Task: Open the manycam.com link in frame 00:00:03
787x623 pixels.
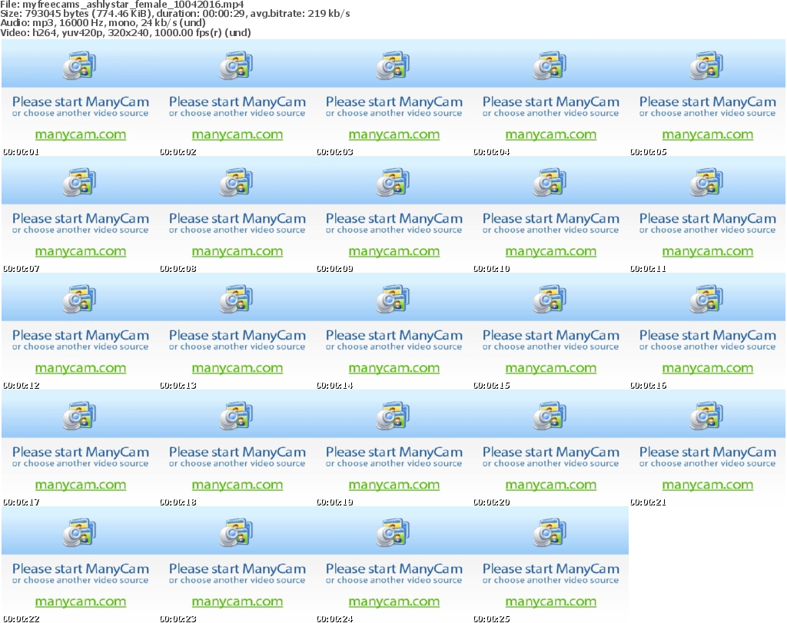Action: click(394, 135)
